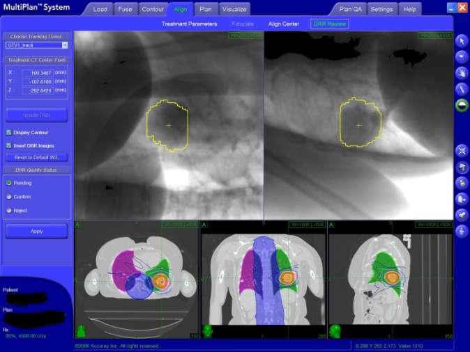Click the axial CT view thumbnail

(137, 280)
